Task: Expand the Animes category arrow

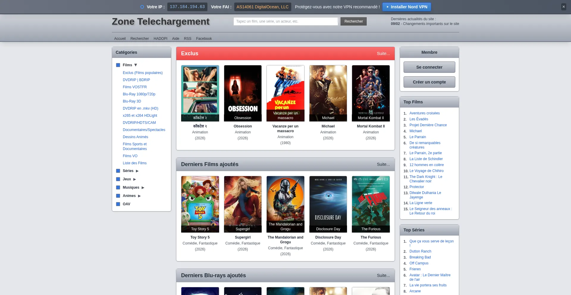Action: coord(139,196)
